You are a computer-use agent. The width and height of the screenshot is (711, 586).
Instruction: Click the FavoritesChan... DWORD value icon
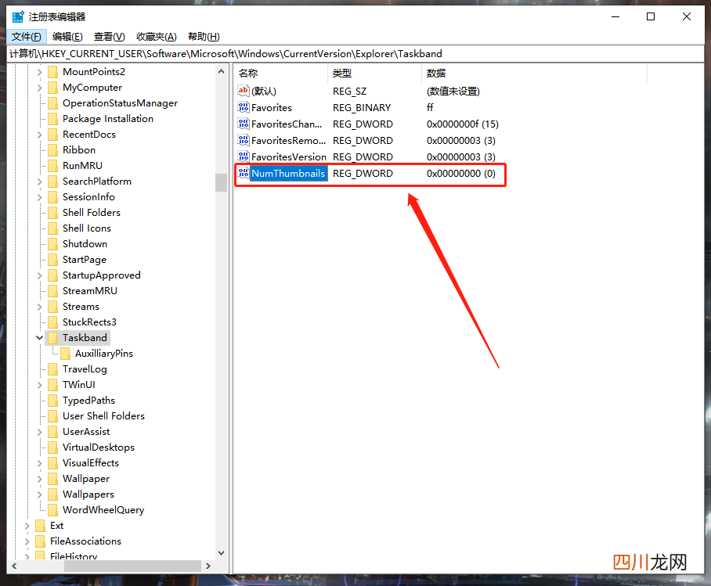tap(244, 124)
